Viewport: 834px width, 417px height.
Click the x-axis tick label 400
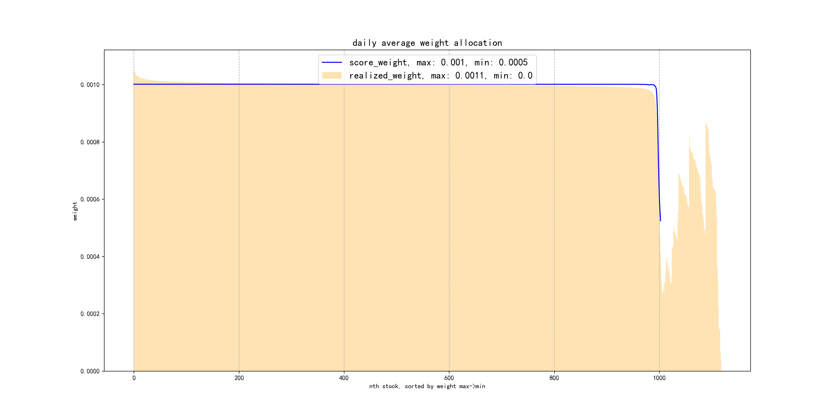(344, 378)
